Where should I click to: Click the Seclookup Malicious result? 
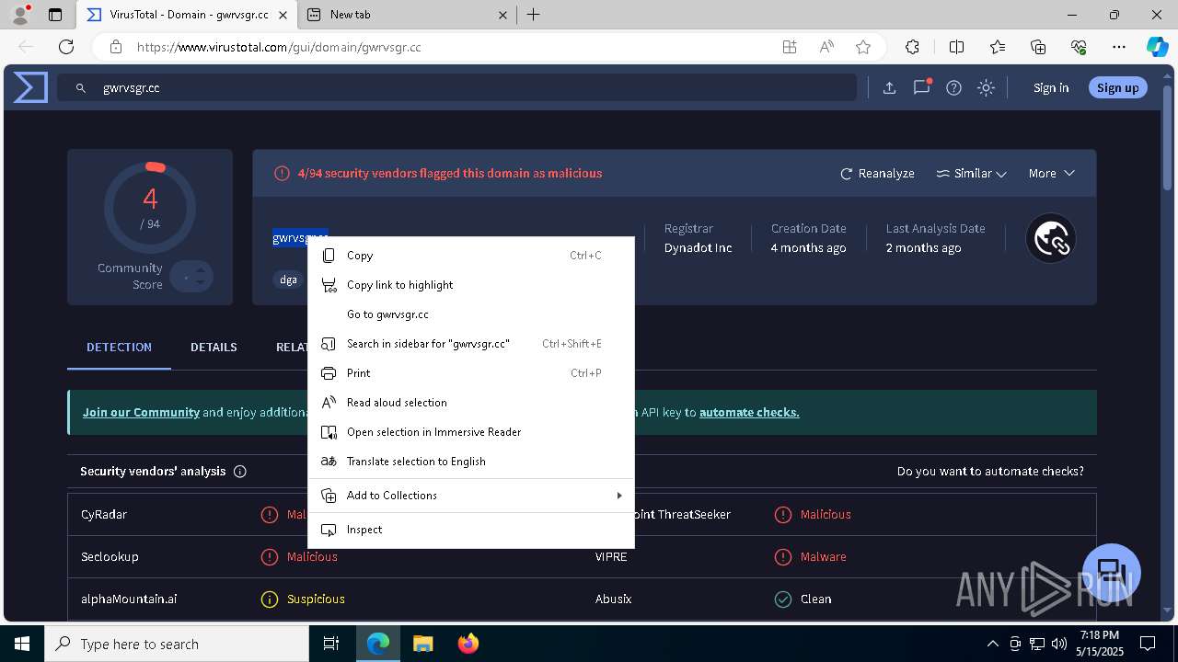click(312, 556)
